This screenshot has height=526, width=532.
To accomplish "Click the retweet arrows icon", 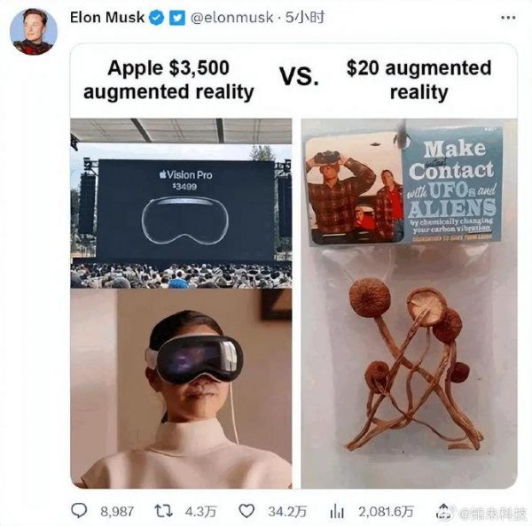I will pos(163,511).
